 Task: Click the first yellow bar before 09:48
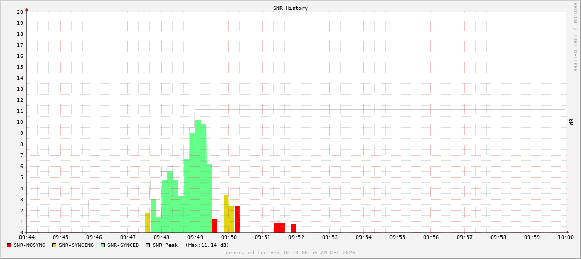click(147, 223)
